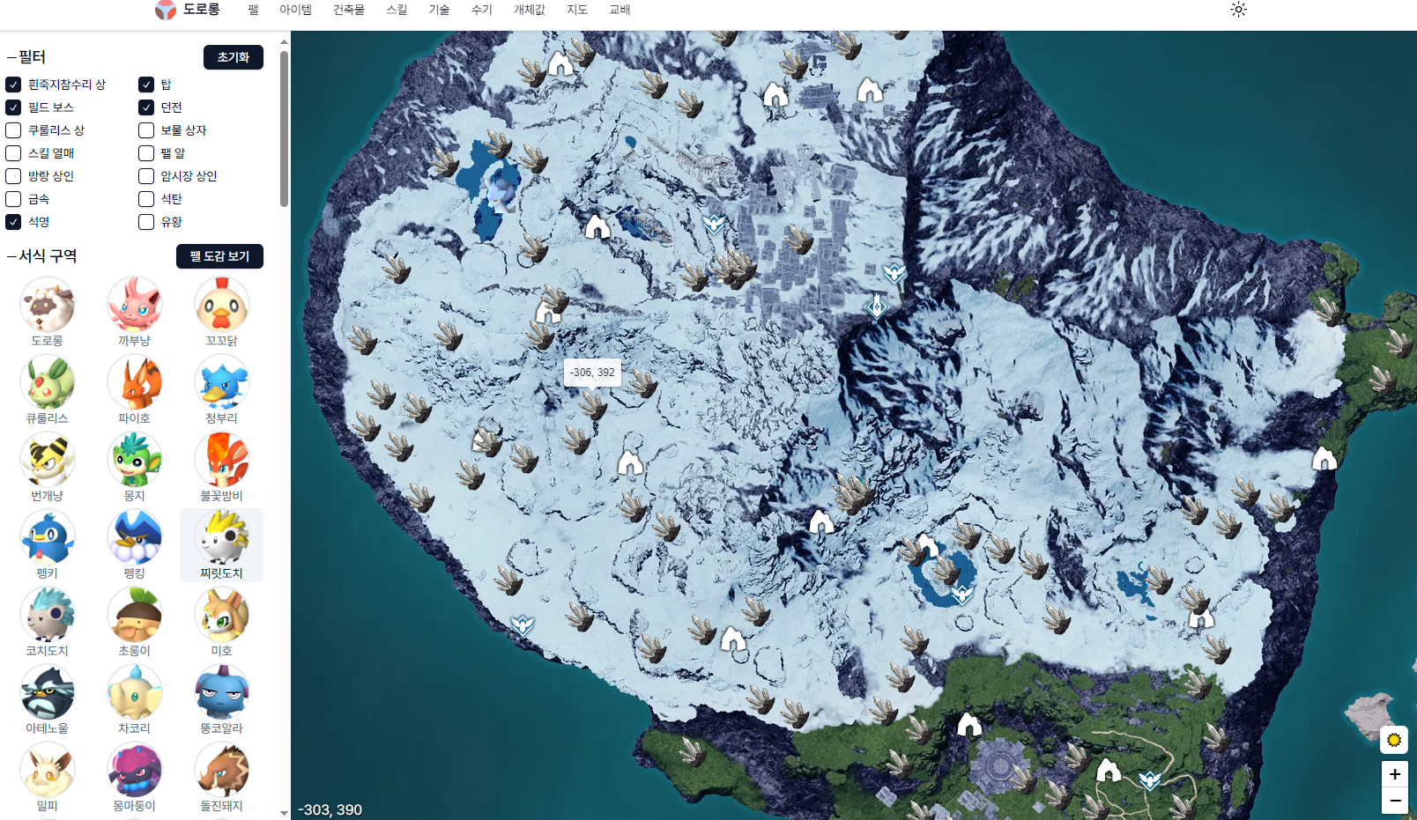Click the 팰 도감 보기 button
Screen dimensions: 1417x820
point(220,256)
